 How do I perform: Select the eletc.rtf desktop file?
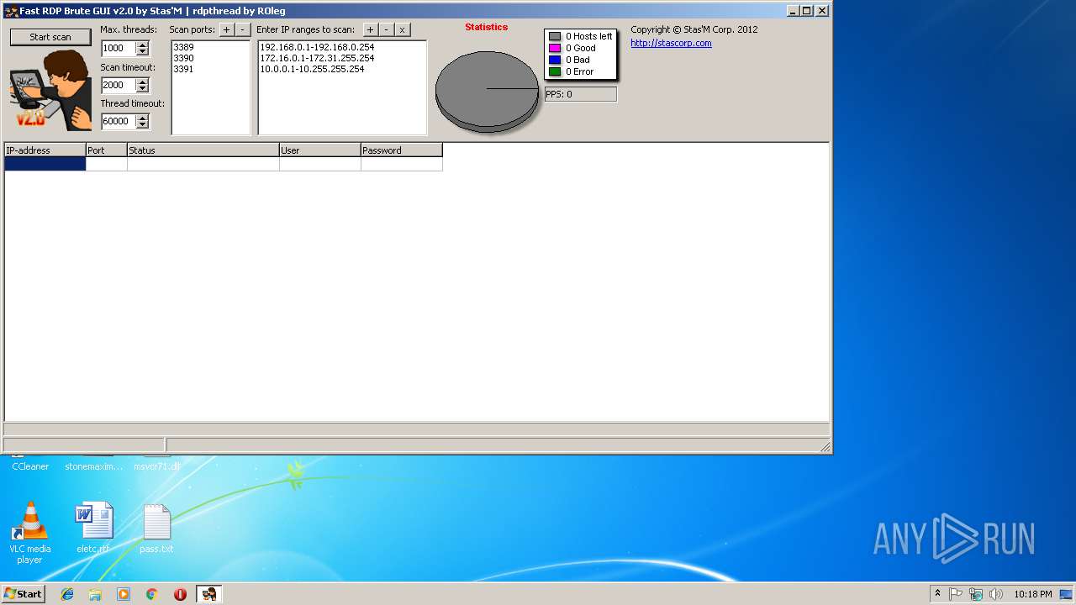93,529
